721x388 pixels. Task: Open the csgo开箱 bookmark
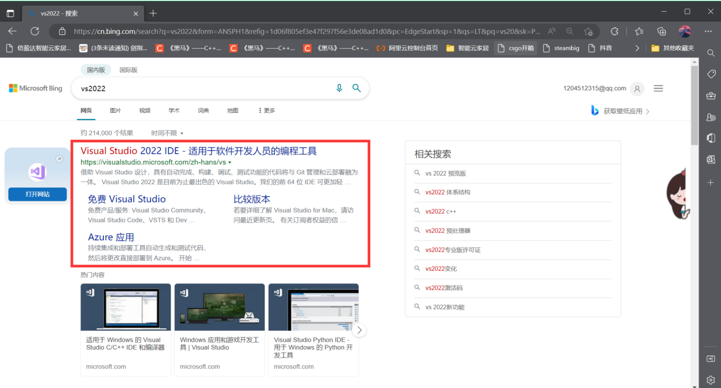click(x=516, y=48)
